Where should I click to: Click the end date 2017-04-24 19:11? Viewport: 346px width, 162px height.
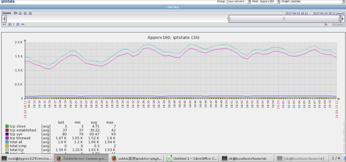tap(324, 13)
